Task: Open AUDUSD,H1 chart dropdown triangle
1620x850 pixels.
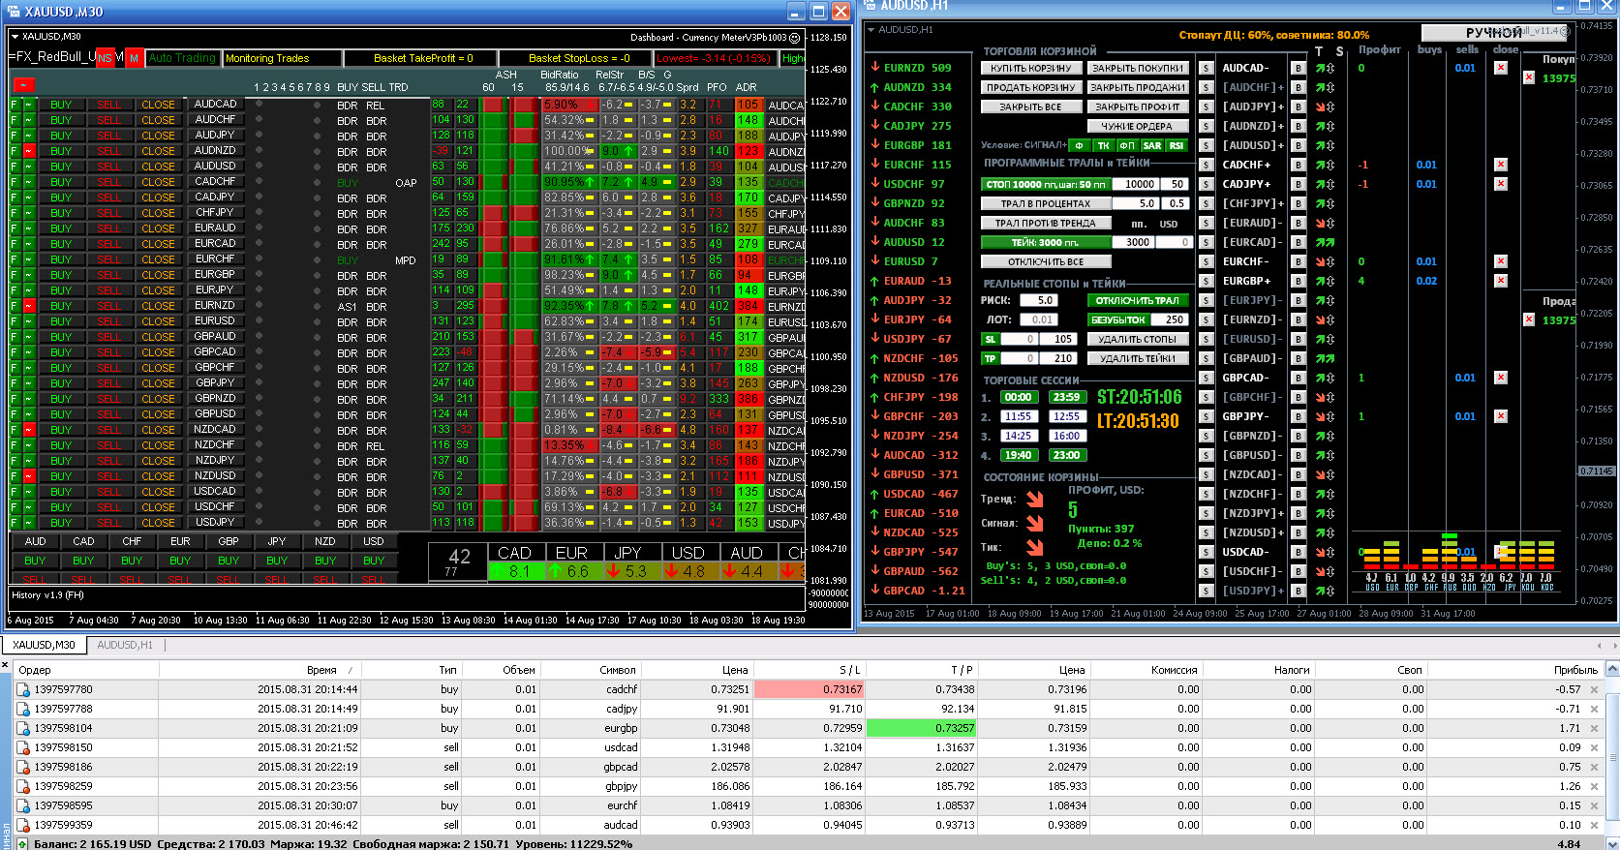Action: [871, 30]
